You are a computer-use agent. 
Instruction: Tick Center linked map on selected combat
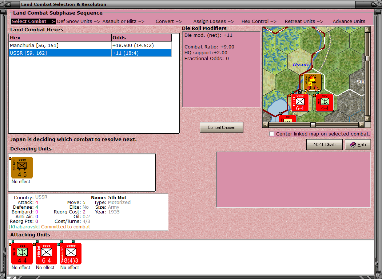point(272,134)
